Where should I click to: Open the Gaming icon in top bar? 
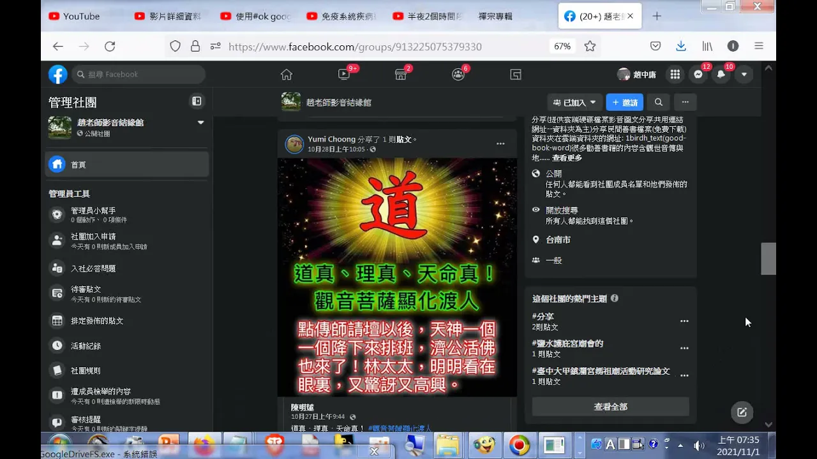[516, 75]
